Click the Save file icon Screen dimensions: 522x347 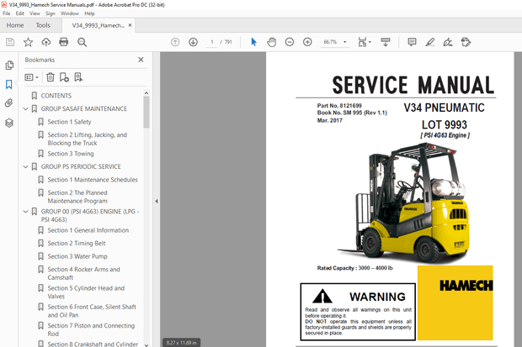(x=10, y=42)
